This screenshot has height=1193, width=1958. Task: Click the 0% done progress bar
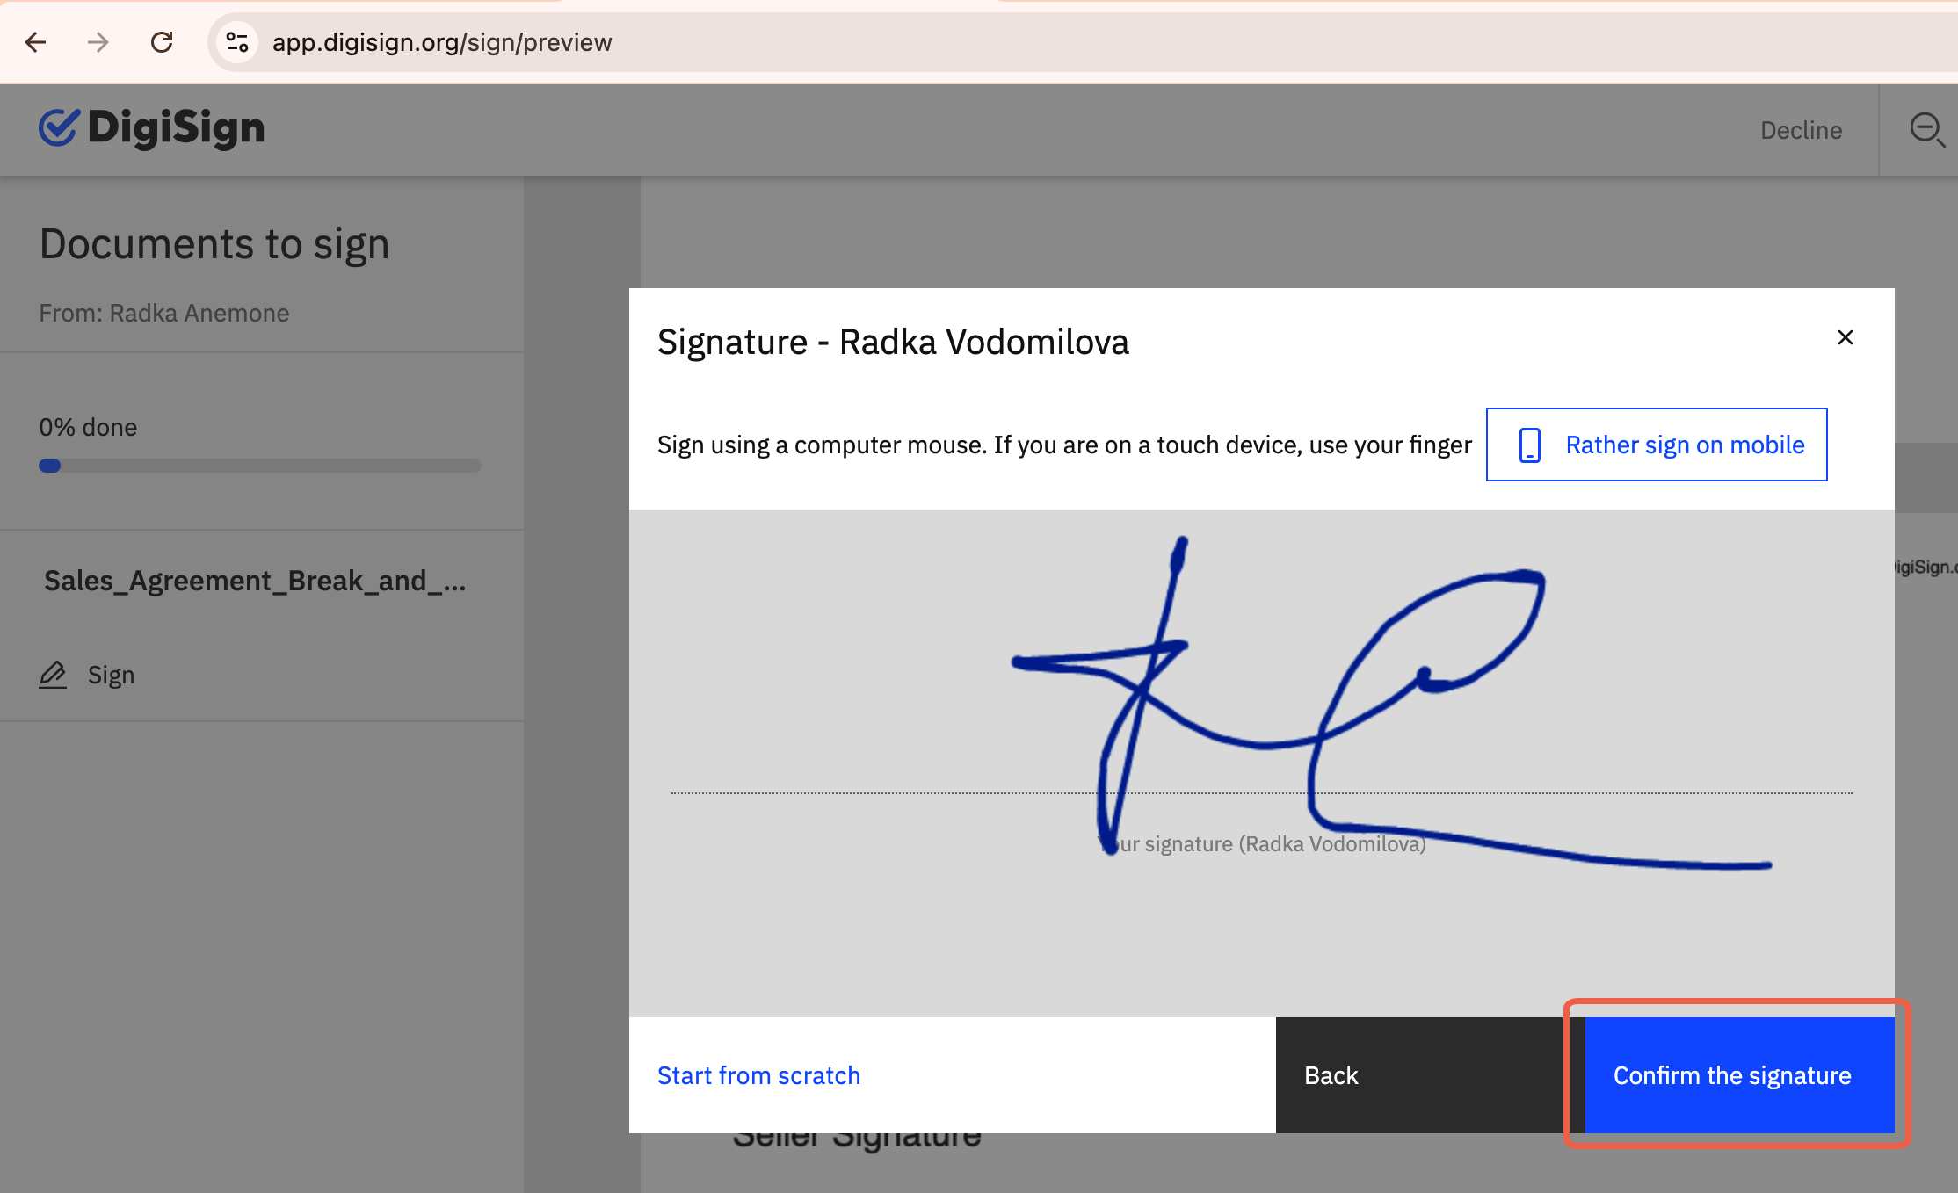(260, 466)
